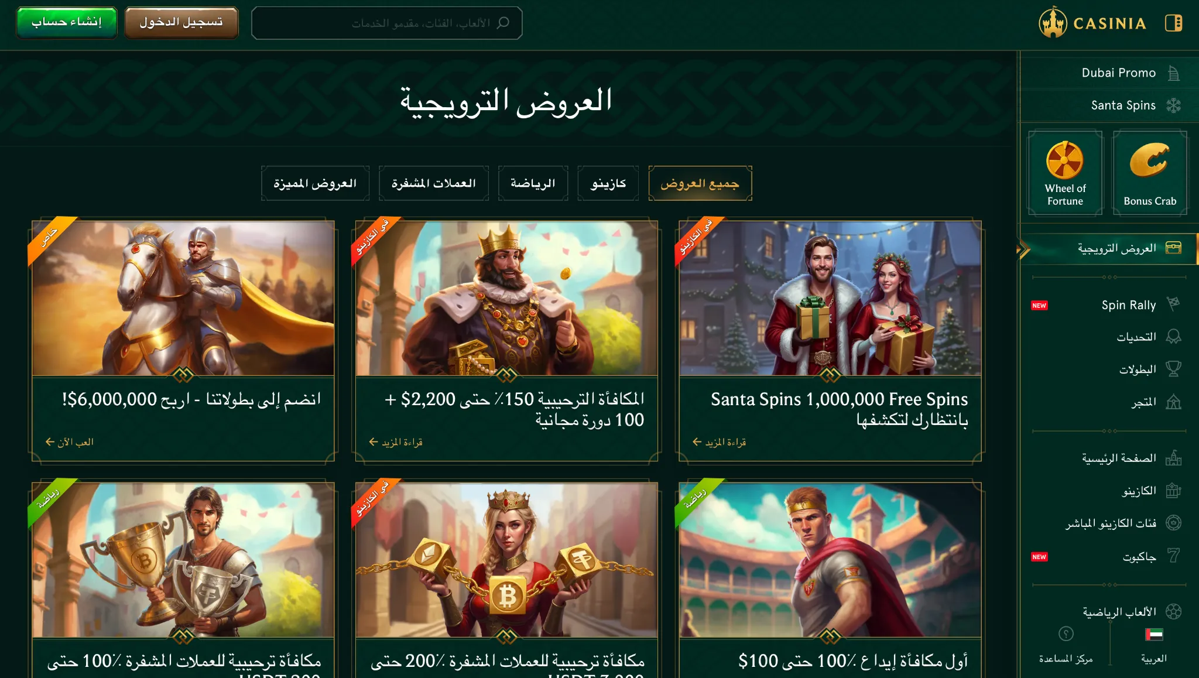Image resolution: width=1199 pixels, height=678 pixels.
Task: Open the Wheel of Fortune tile
Action: pyautogui.click(x=1065, y=173)
